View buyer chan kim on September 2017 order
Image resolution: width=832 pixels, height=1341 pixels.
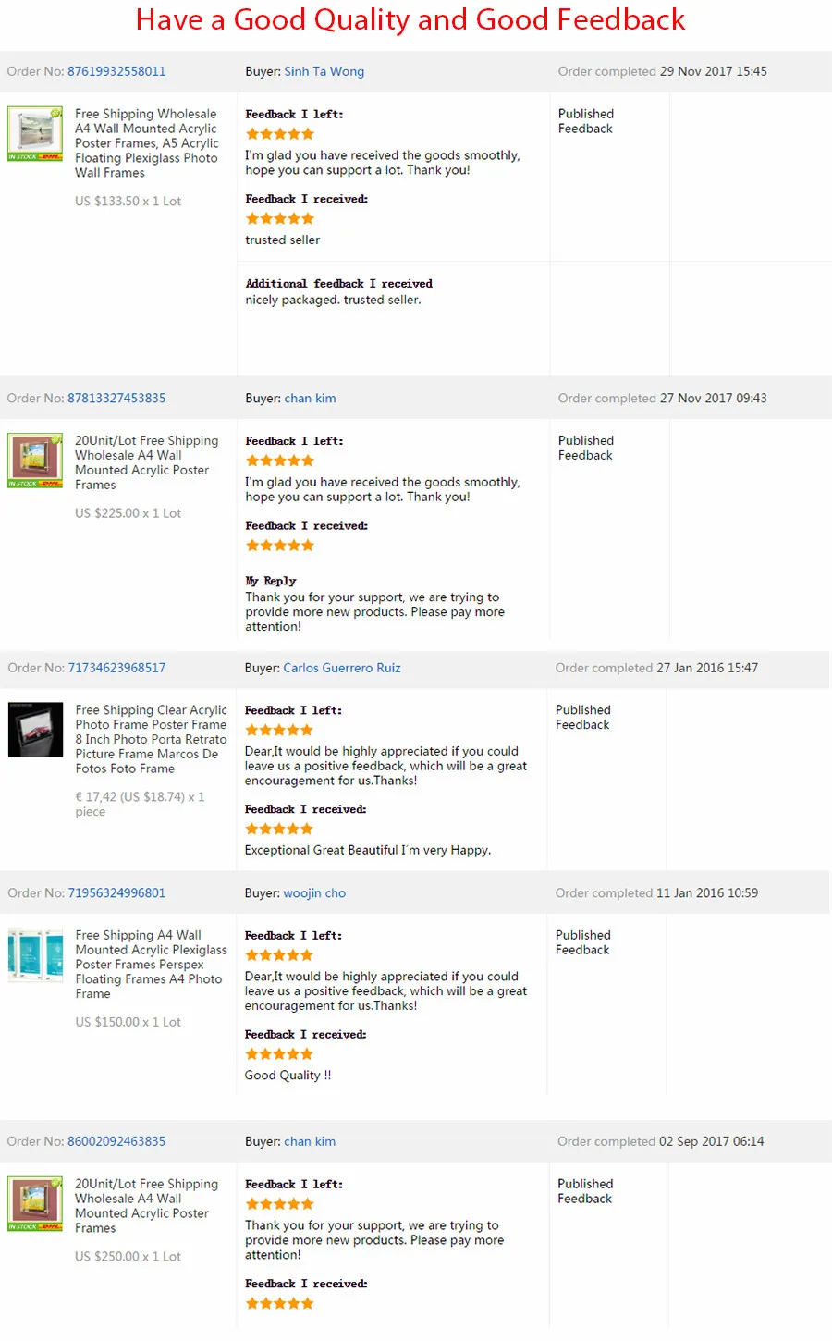310,1142
